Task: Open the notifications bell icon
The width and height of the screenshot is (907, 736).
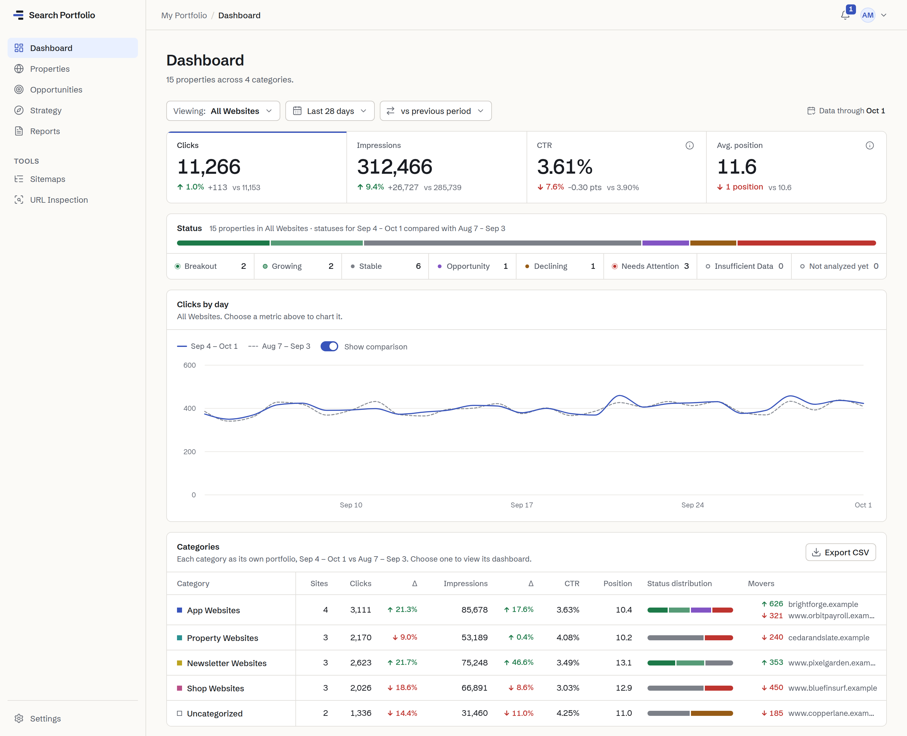Action: click(845, 15)
